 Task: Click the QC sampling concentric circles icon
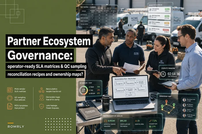pyautogui.click(x=10, y=98)
